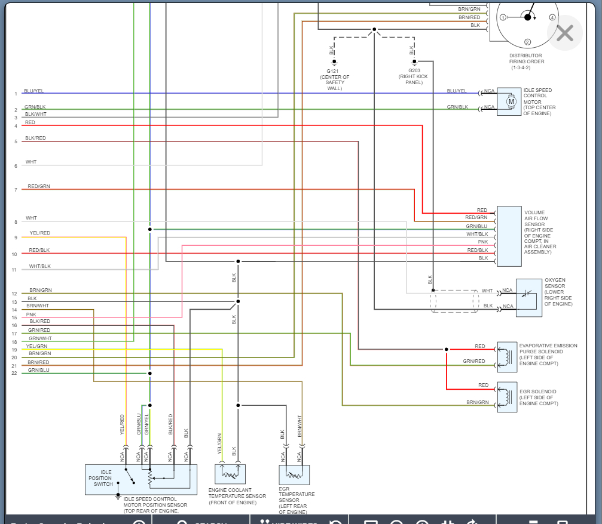Highlight the PNK wire at pin 15
Image resolution: width=602 pixels, height=524 pixels.
[102, 318]
